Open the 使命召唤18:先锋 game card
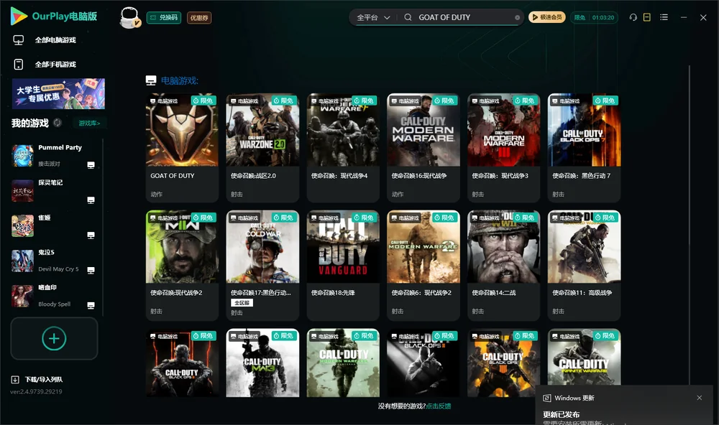The image size is (719, 425). point(343,266)
